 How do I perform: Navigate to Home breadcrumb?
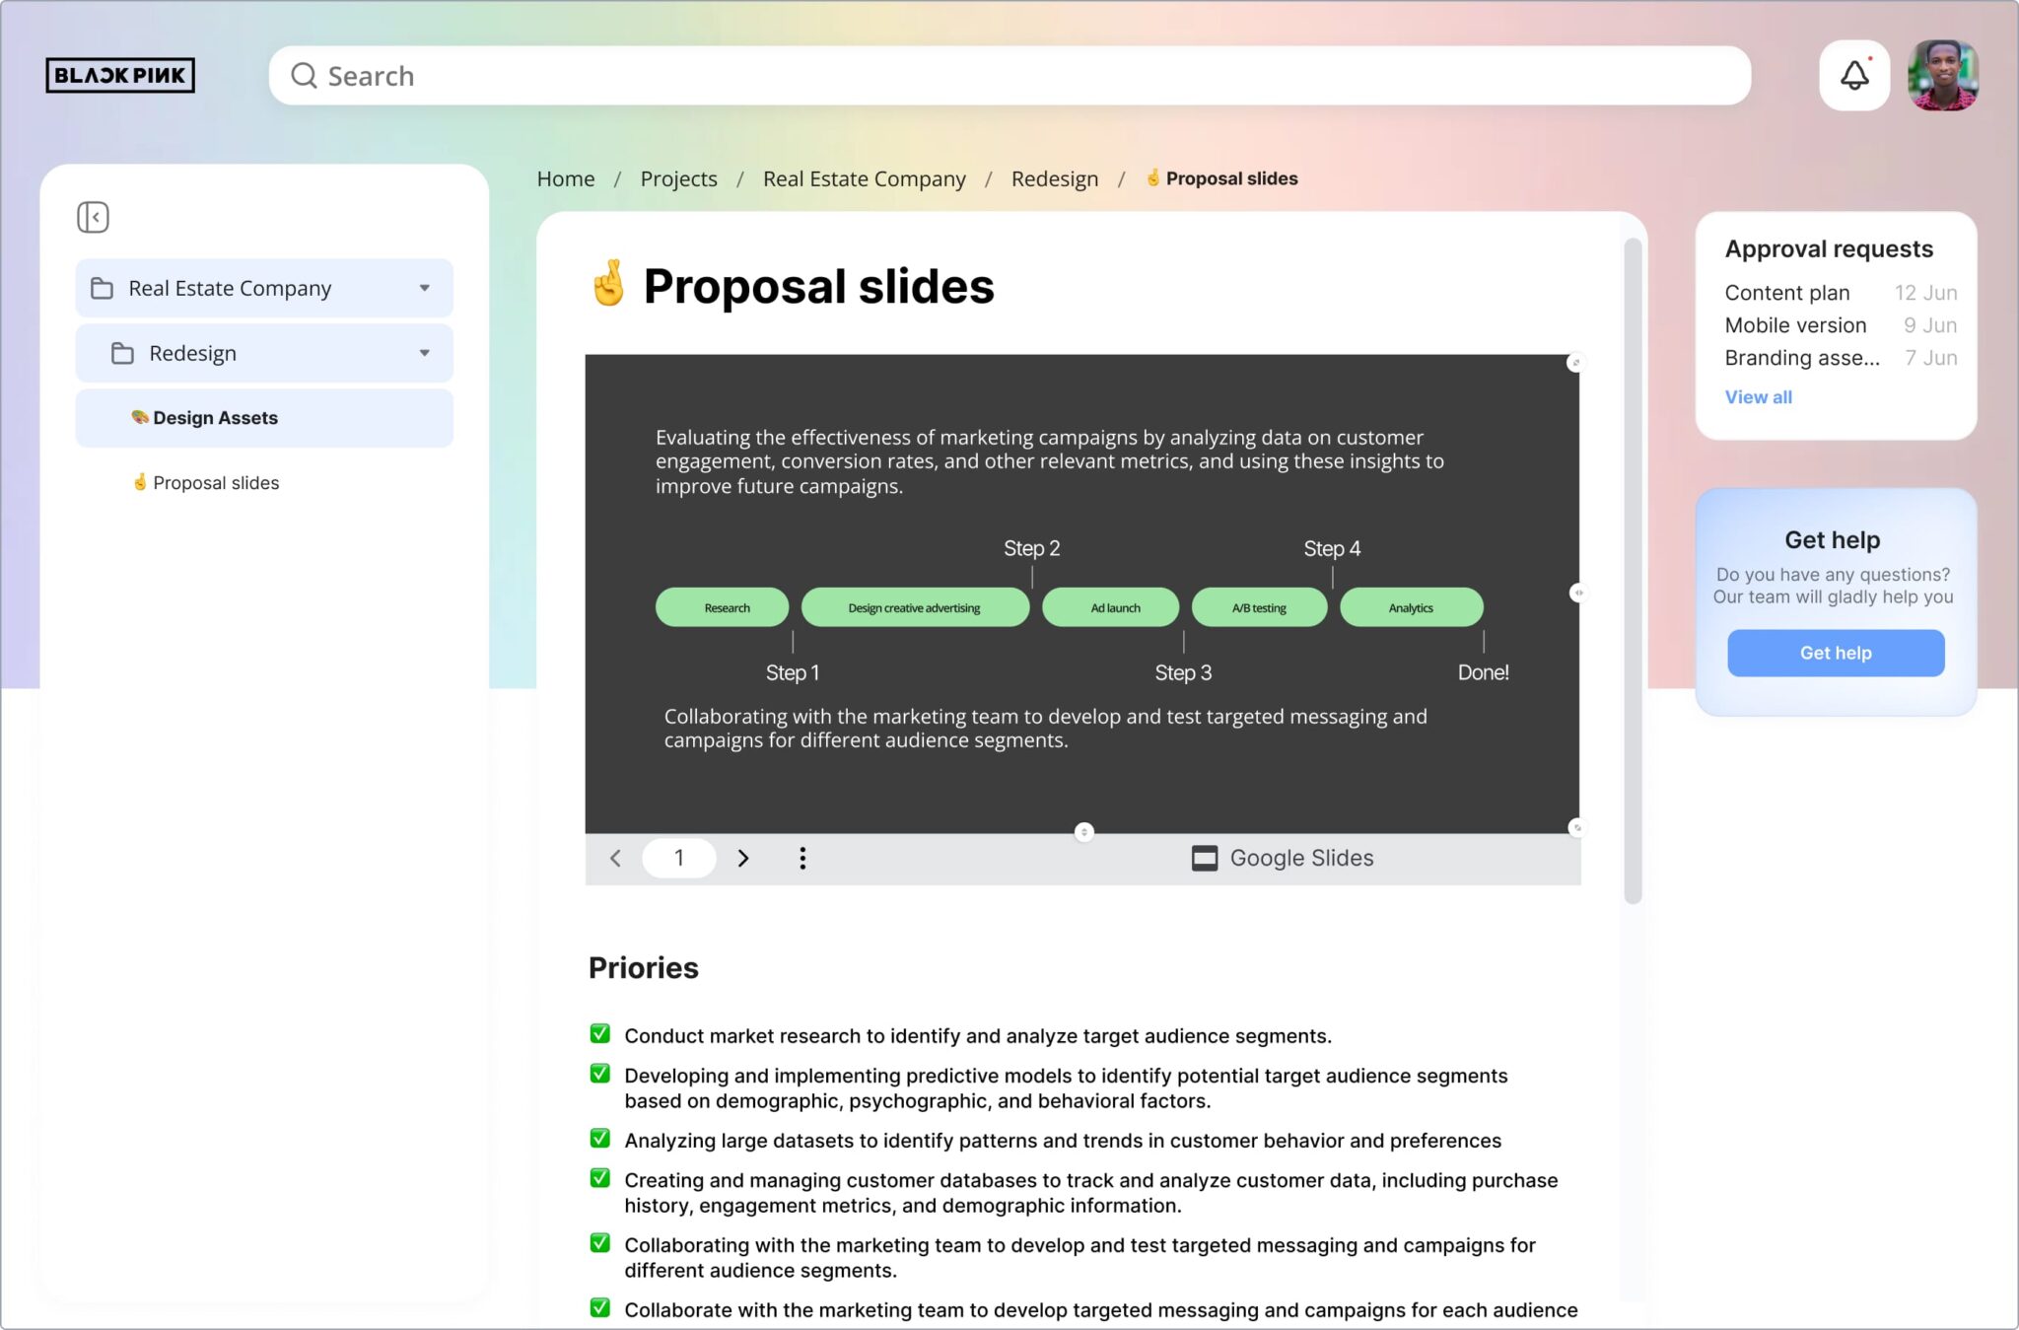tap(566, 178)
